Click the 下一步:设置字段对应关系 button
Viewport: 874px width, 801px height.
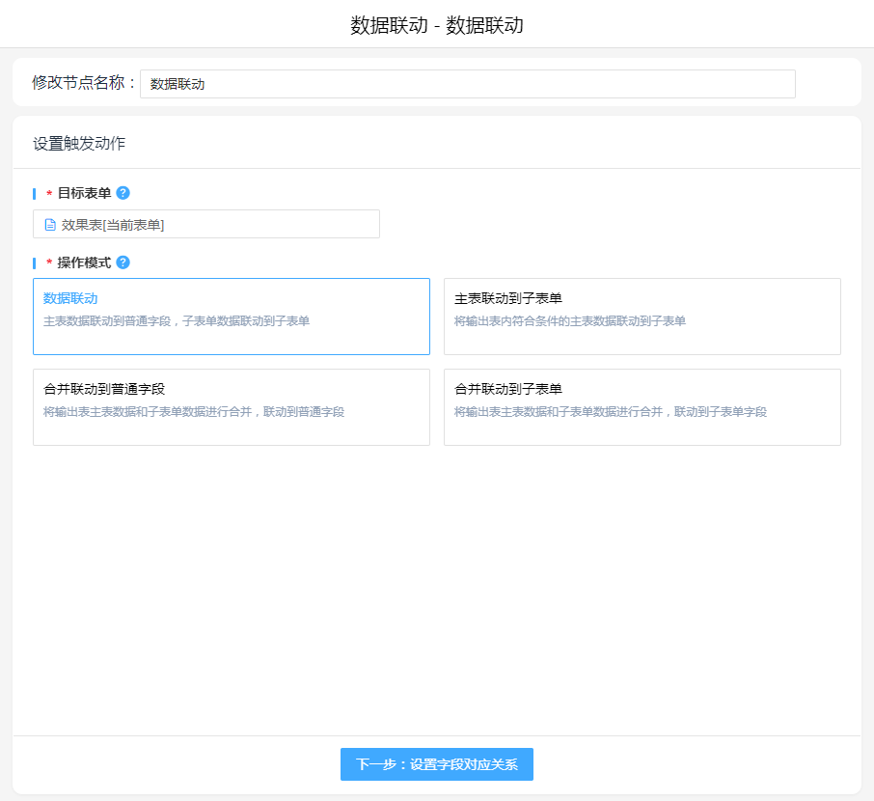pos(436,764)
